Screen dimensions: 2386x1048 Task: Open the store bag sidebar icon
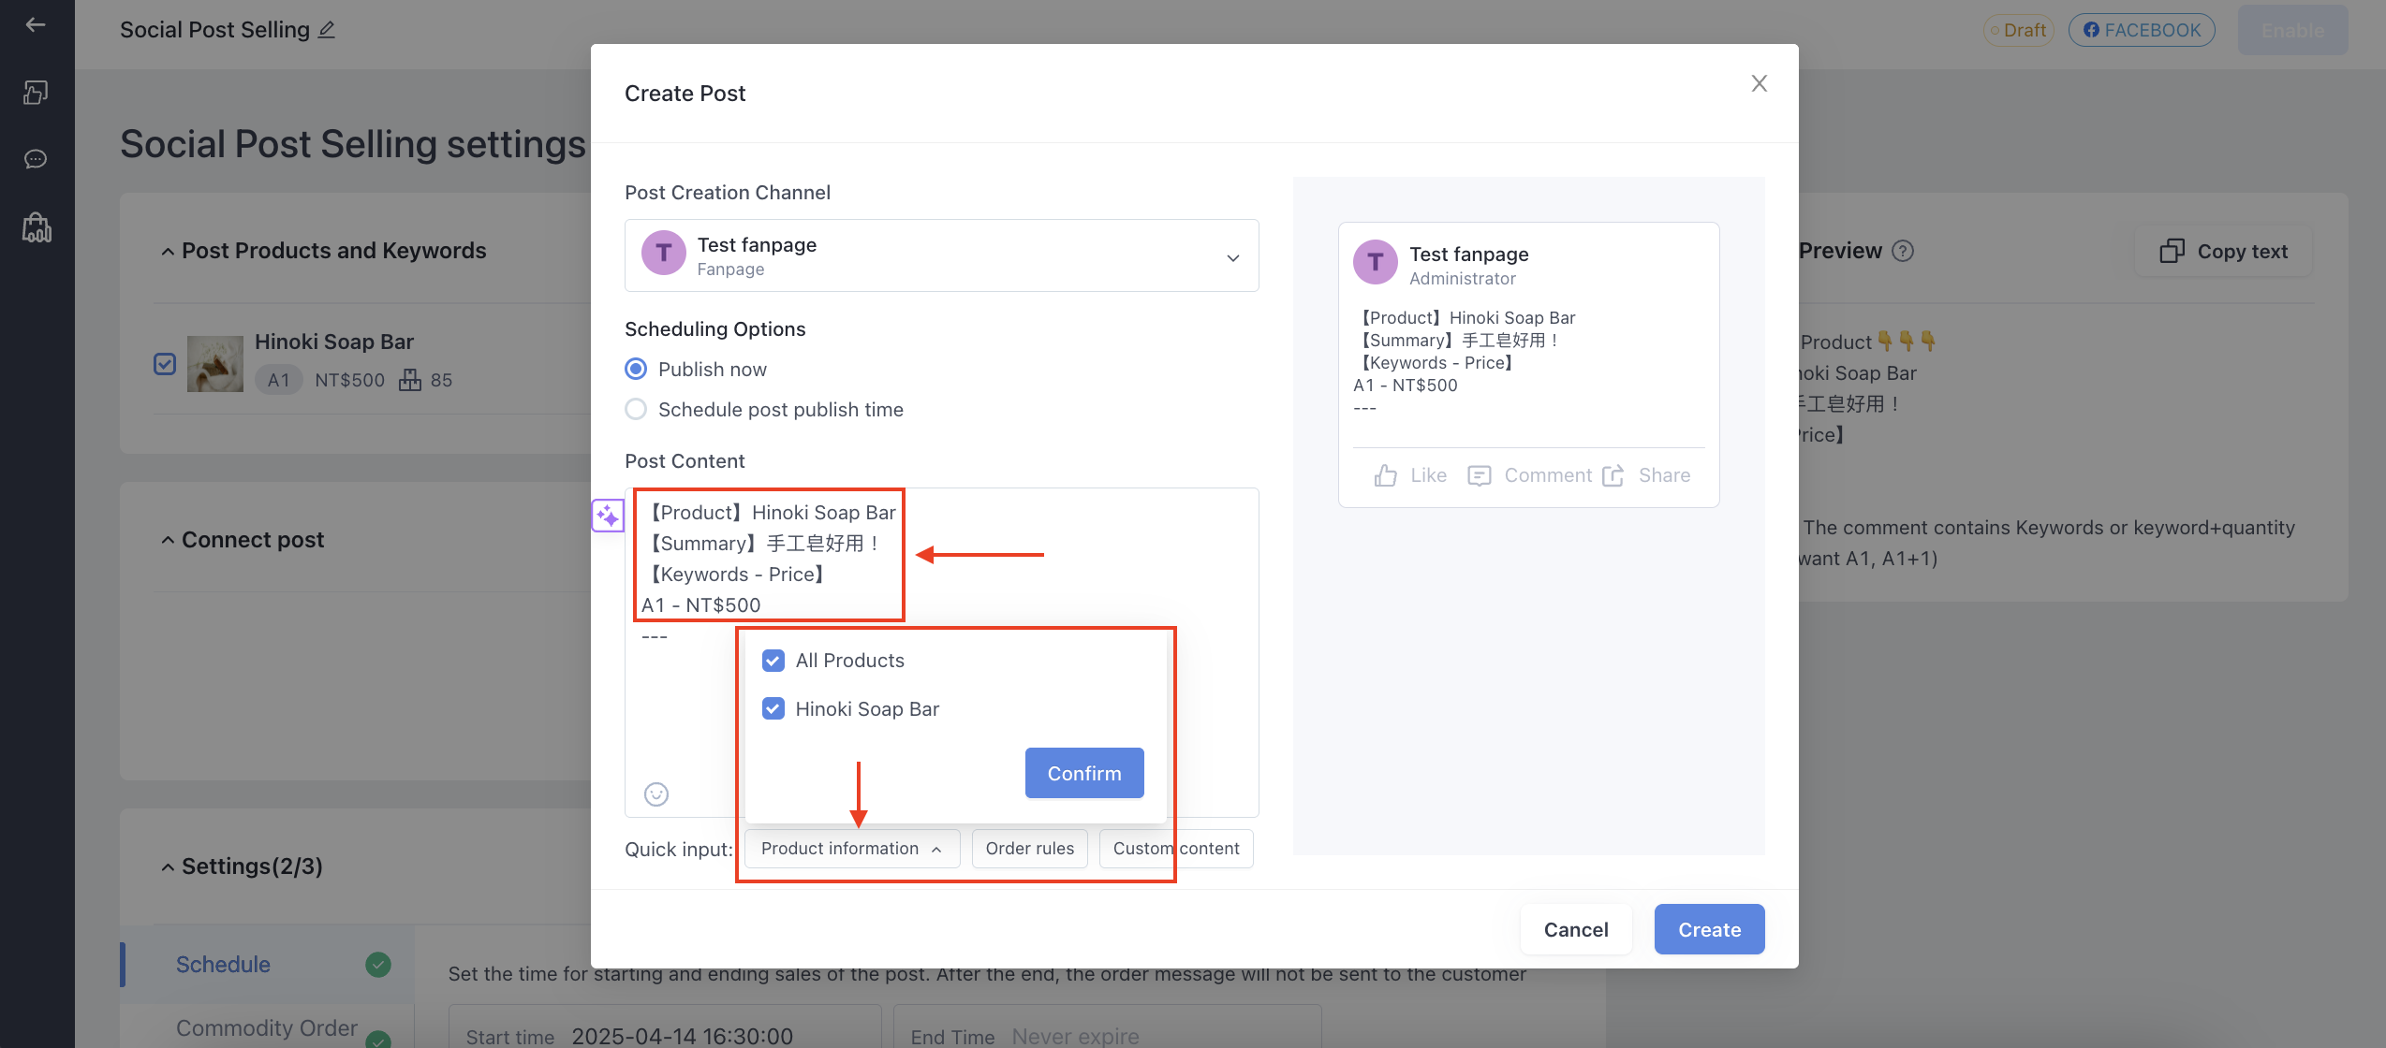click(37, 227)
